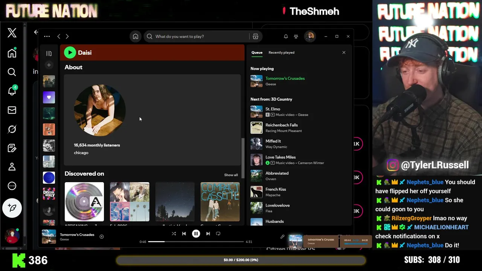Click the artist page vertical scrollbar
Screen dimensions: 482x271
click(x=243, y=158)
